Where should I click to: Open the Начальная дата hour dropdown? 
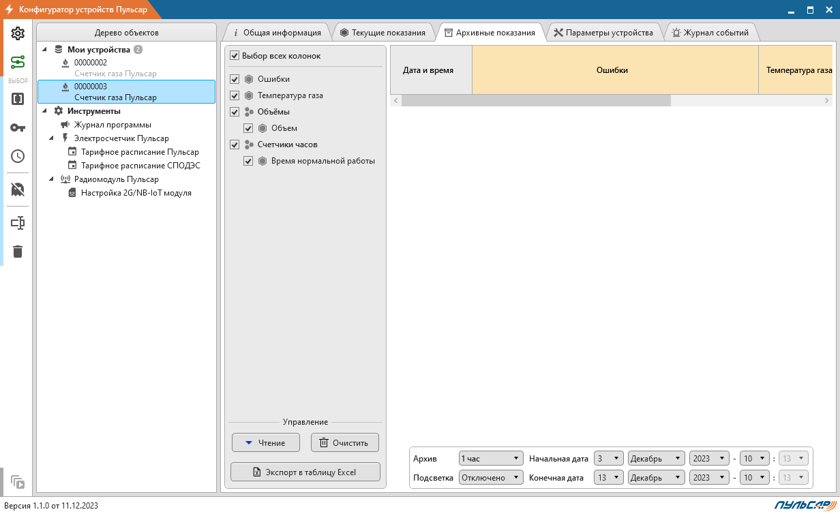(755, 459)
